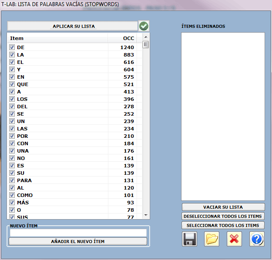Toggle the AL item checkbox
The width and height of the screenshot is (272, 260).
tap(12, 188)
